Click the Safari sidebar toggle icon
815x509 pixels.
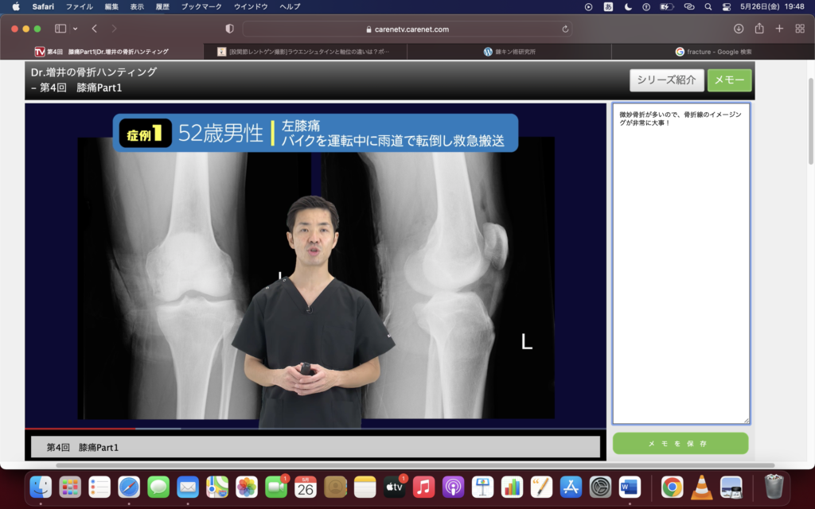(60, 29)
